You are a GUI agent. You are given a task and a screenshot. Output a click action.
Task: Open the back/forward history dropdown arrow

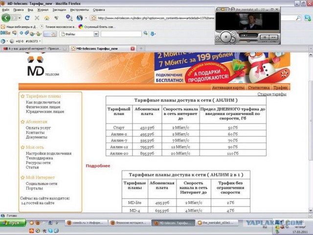tap(20, 18)
